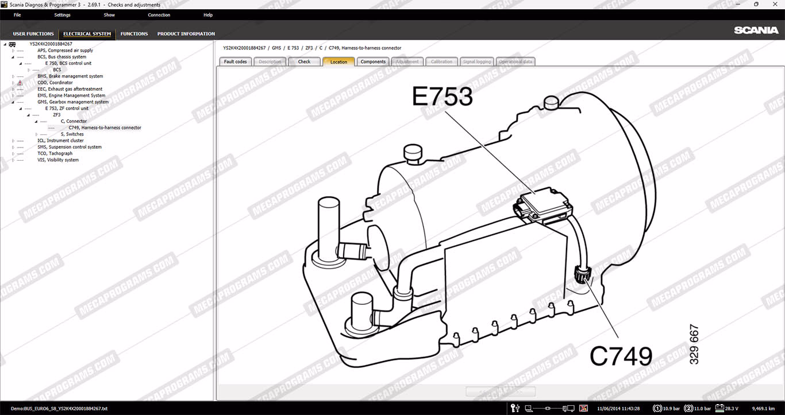Expand SMS, Suspension control system arrow
The height and width of the screenshot is (415, 785).
pos(13,147)
